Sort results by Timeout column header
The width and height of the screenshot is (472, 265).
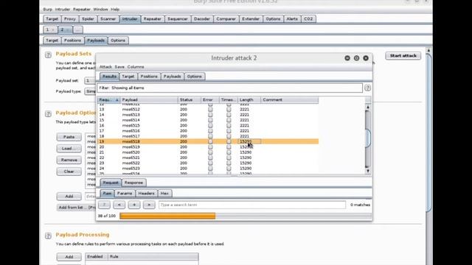pyautogui.click(x=228, y=100)
